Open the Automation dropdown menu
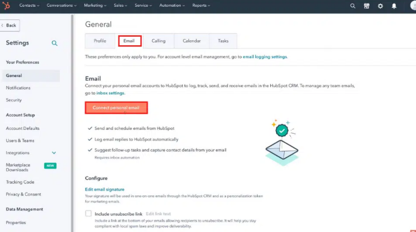 coord(173,6)
